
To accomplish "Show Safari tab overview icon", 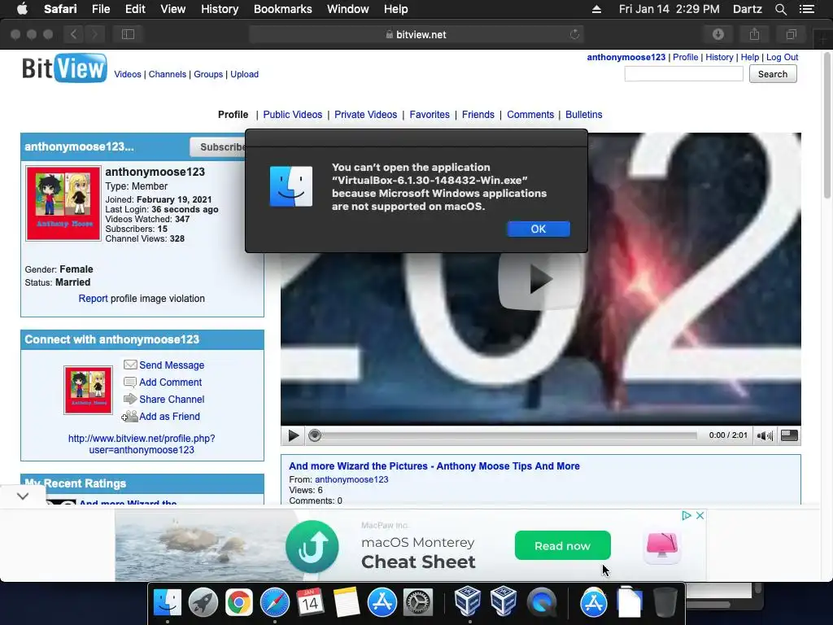I will pyautogui.click(x=791, y=34).
